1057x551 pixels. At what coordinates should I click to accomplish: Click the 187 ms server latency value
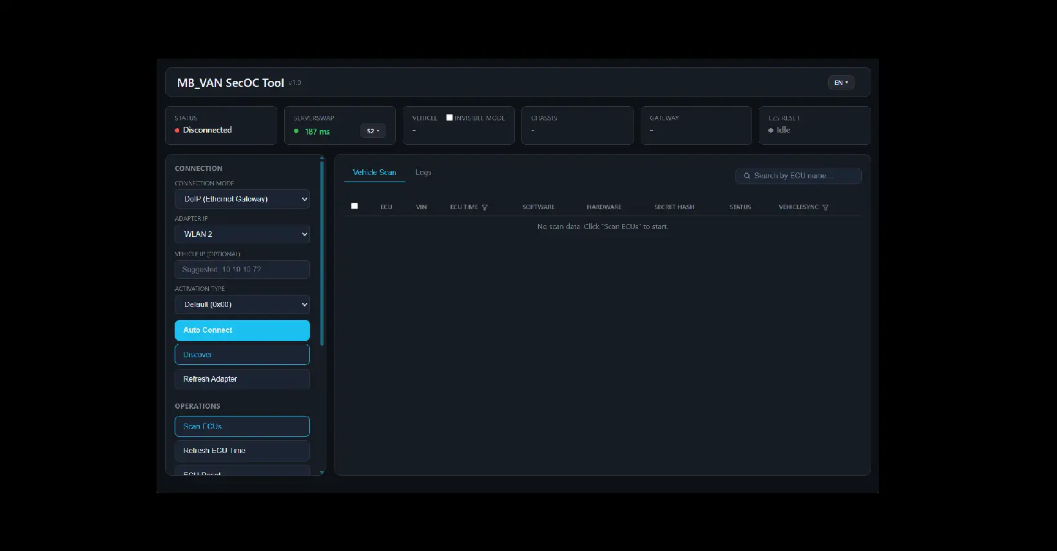pyautogui.click(x=317, y=132)
